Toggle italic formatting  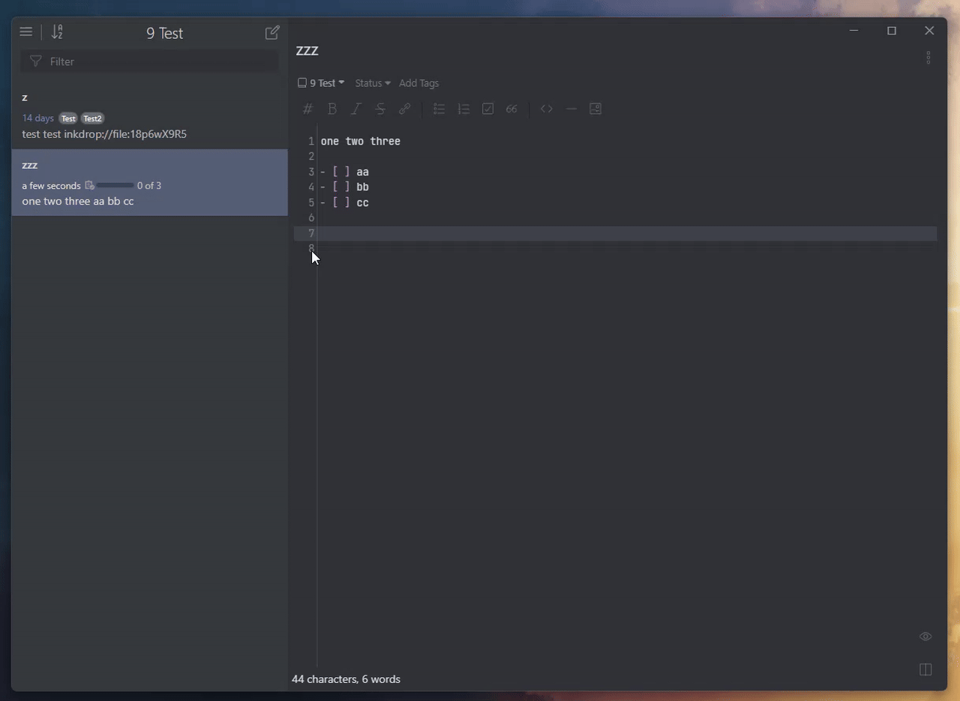[x=356, y=109]
